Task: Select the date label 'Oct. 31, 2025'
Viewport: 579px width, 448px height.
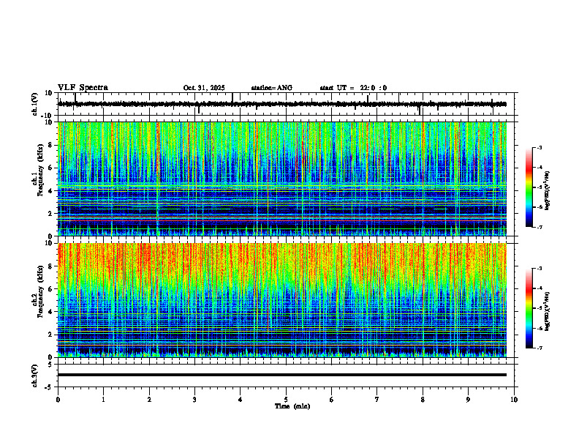Action: 204,88
